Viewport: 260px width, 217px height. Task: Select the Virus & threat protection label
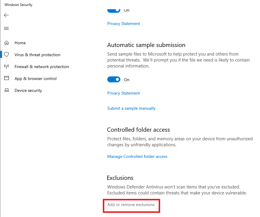pos(37,55)
